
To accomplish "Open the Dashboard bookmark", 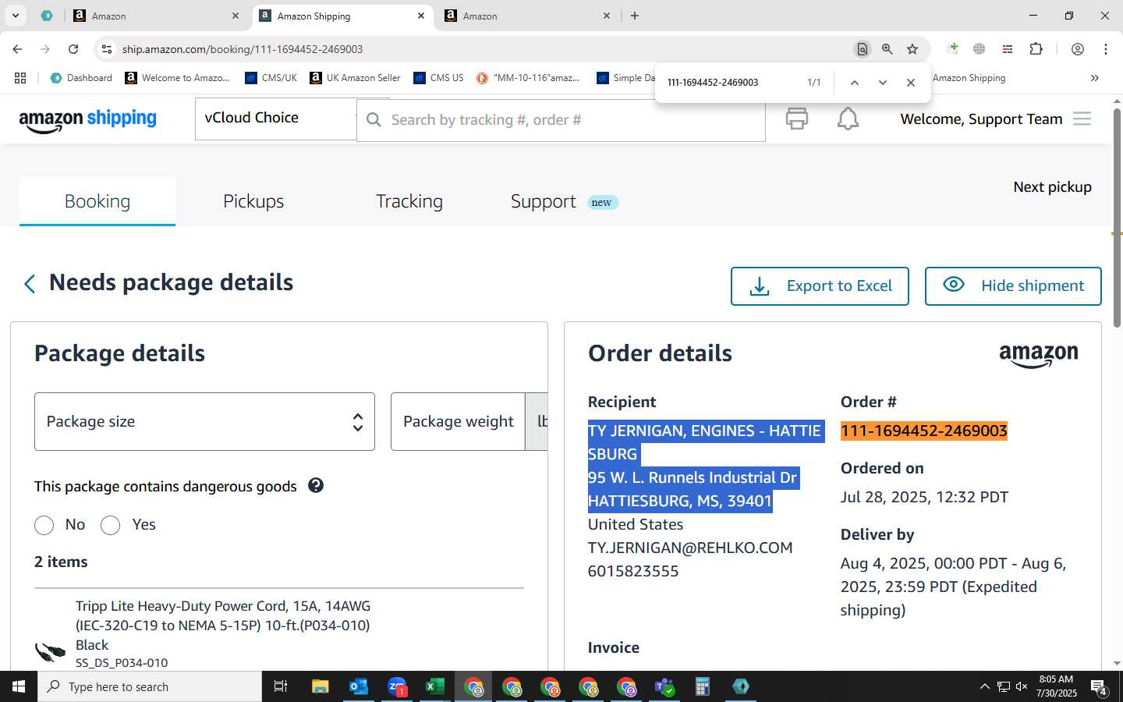I will [x=81, y=78].
